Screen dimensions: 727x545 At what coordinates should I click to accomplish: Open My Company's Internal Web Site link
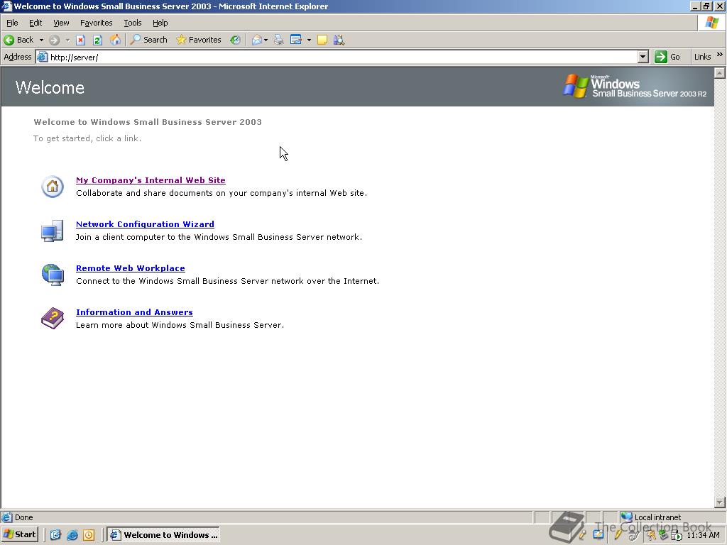151,180
